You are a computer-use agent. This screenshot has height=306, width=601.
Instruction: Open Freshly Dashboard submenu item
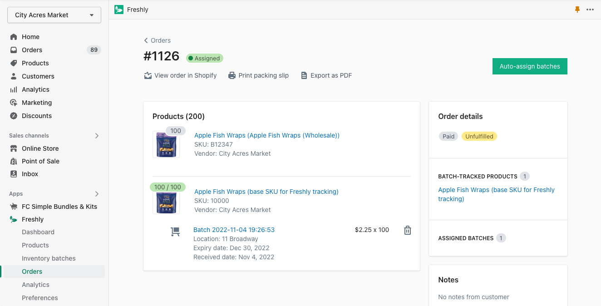(38, 232)
